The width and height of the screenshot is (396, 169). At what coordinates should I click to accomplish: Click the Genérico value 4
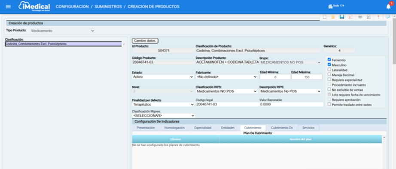coord(339,51)
